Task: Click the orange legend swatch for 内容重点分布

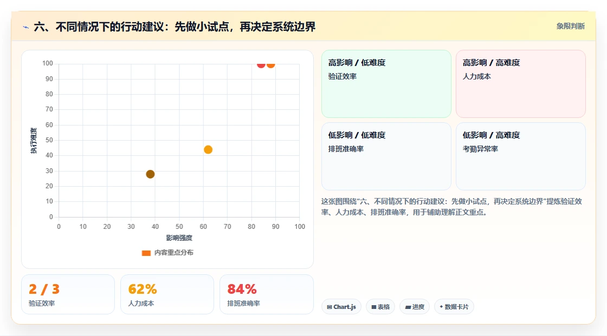Action: 146,253
